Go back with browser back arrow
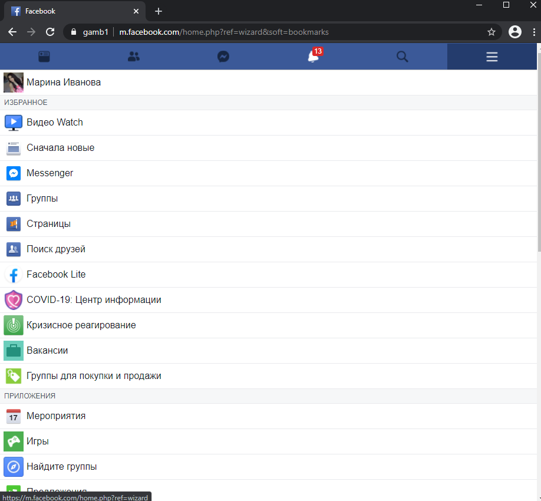541x501 pixels. coord(12,32)
